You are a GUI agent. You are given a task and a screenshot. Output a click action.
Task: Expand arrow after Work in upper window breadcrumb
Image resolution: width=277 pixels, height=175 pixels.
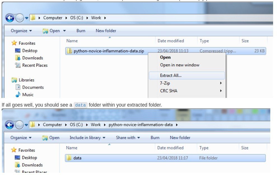point(105,18)
